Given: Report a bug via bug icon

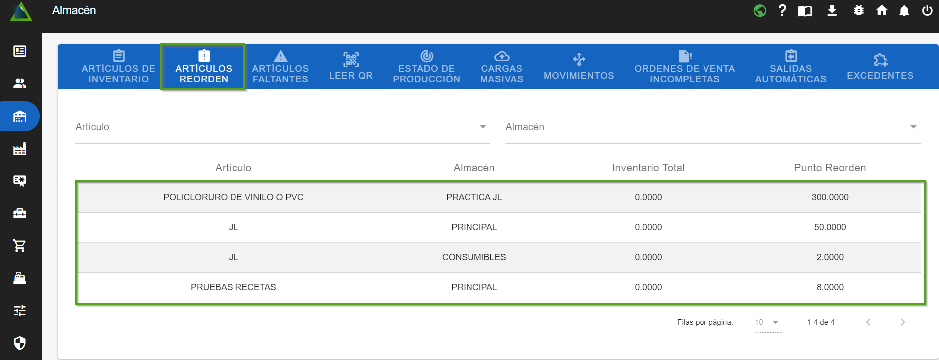Looking at the screenshot, I should (x=858, y=10).
